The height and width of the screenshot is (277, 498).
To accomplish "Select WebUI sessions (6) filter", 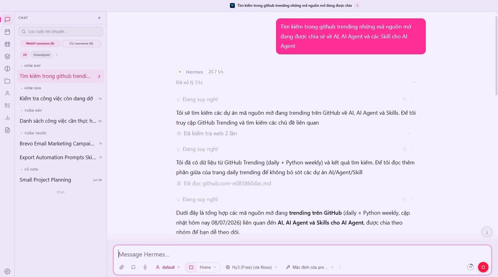I will pos(40,44).
